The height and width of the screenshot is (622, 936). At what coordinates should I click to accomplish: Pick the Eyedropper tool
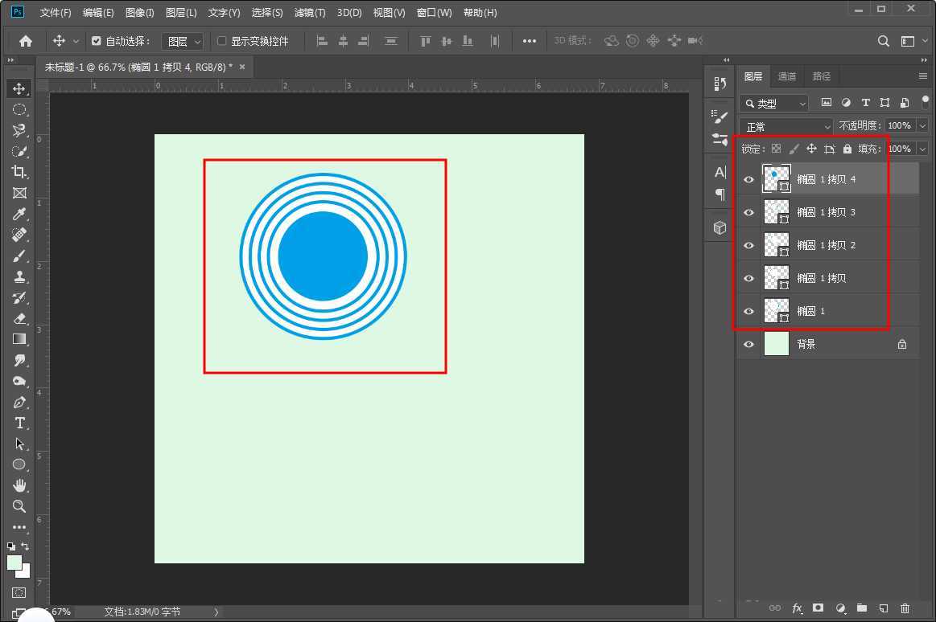point(19,214)
